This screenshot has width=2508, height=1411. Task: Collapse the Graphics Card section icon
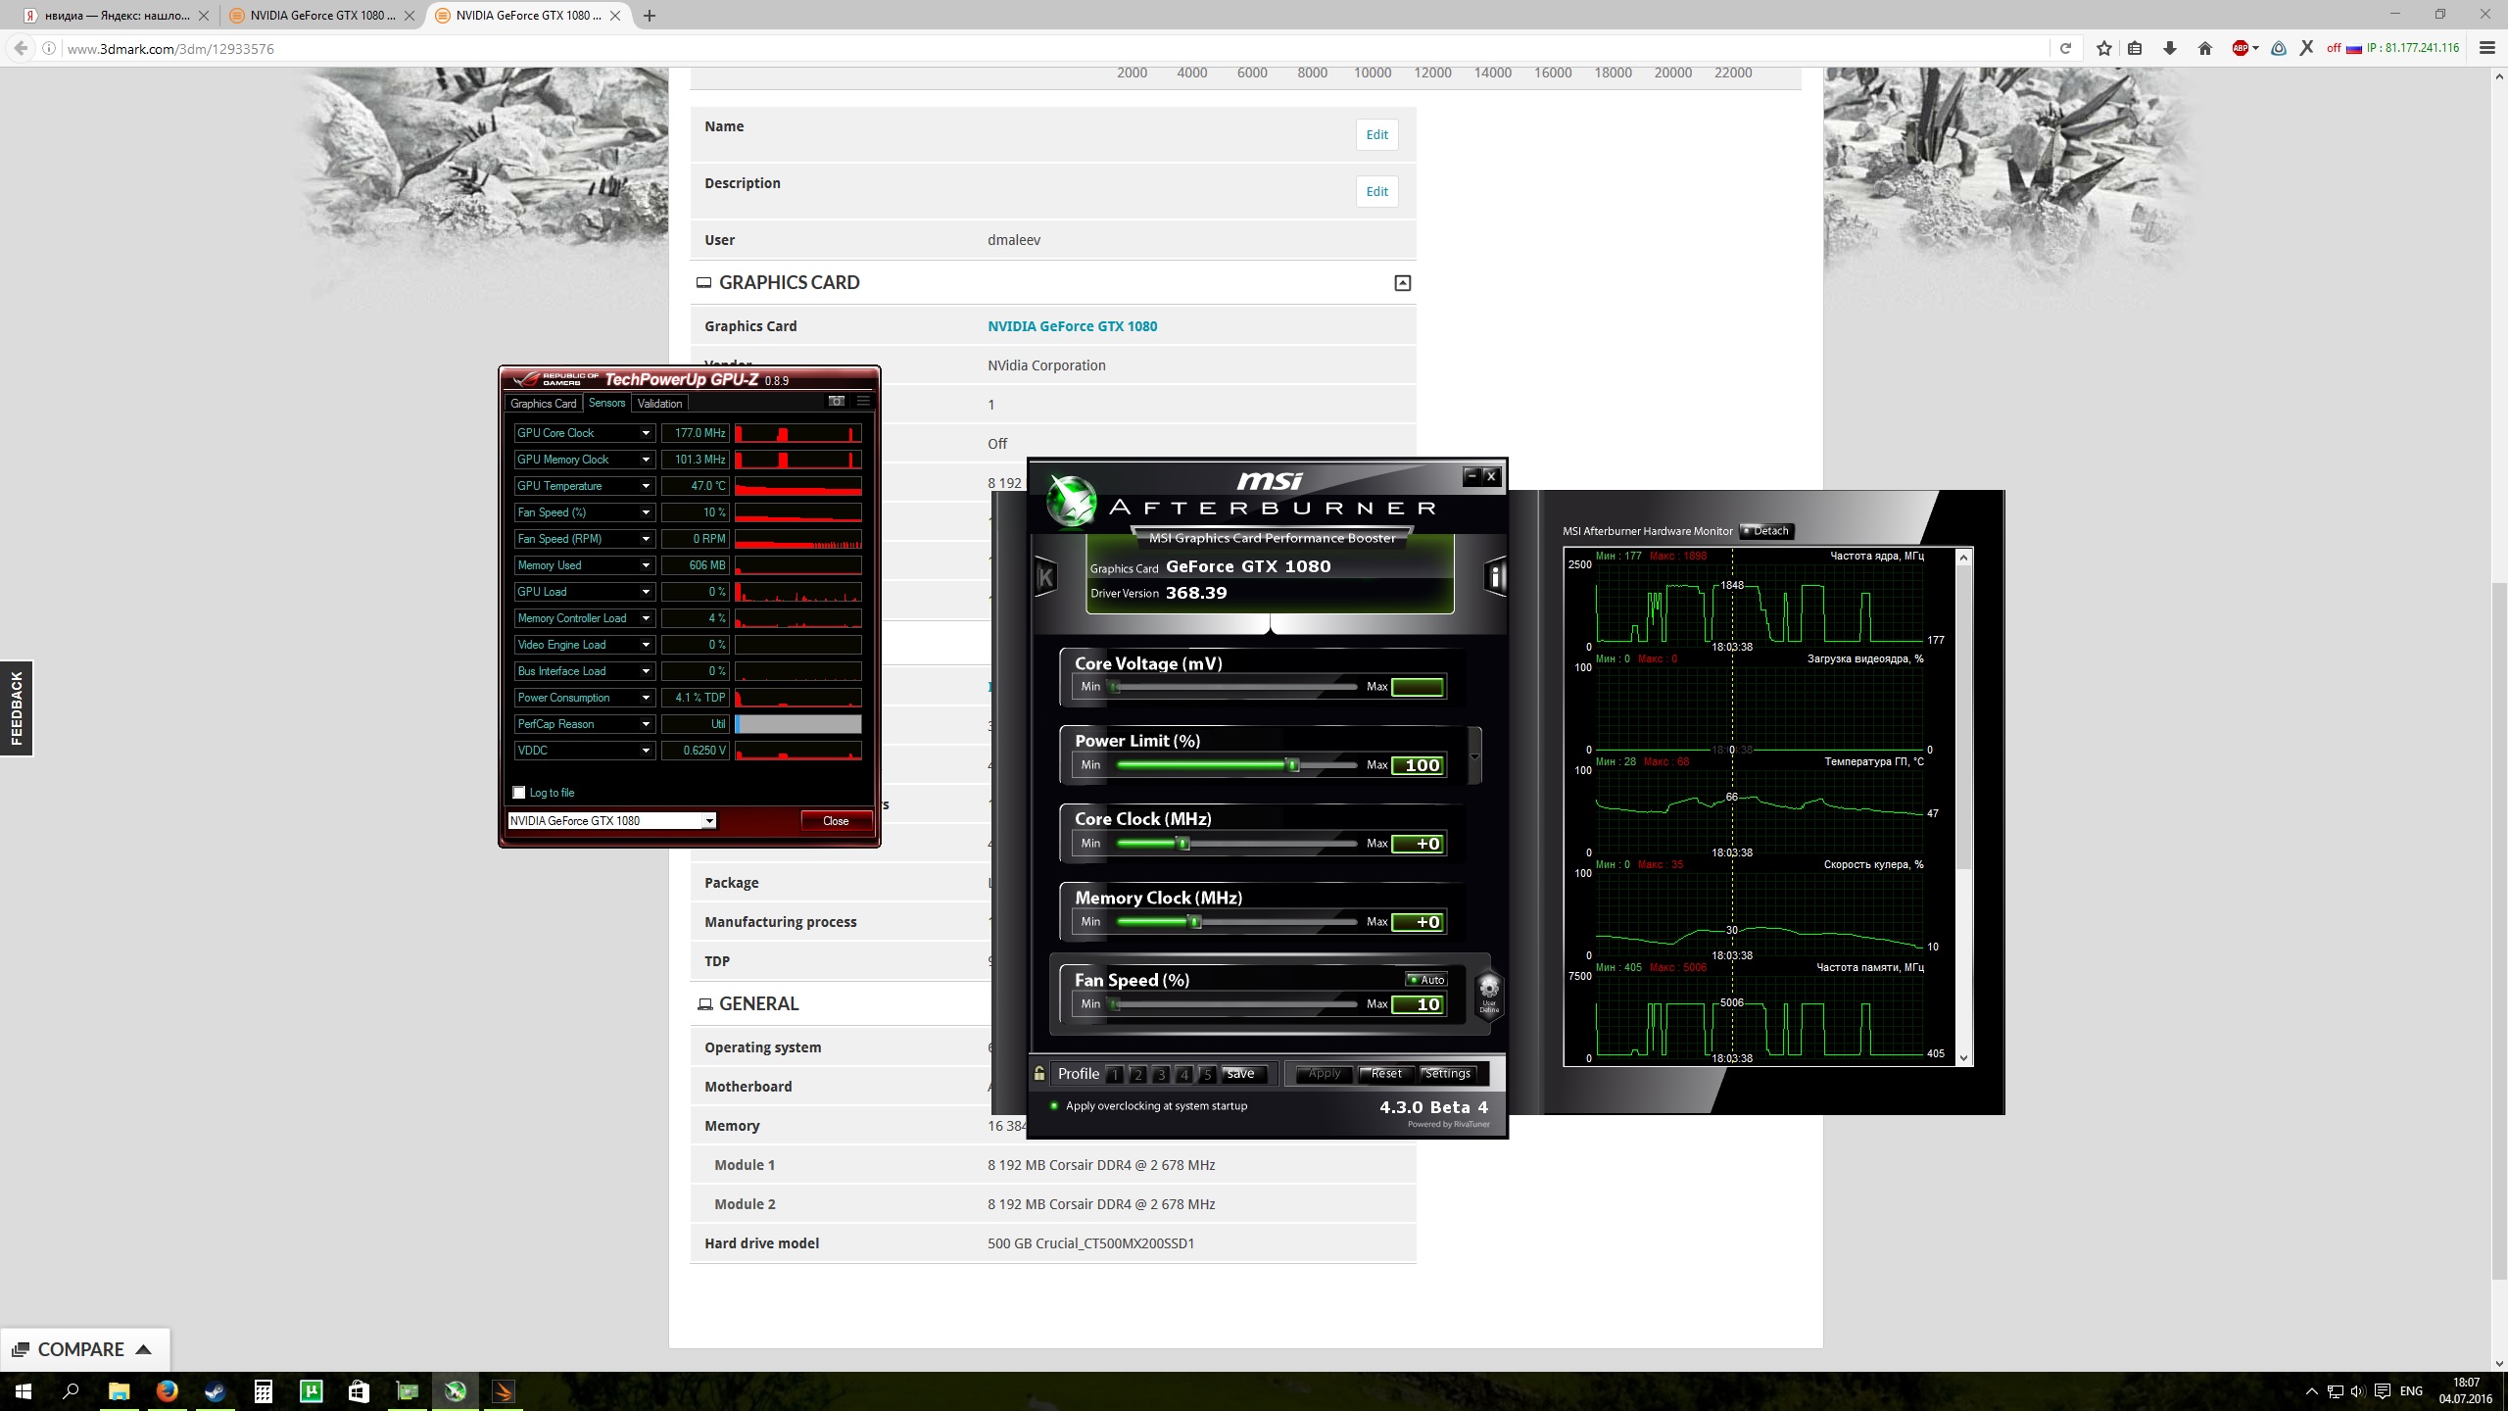[1402, 283]
